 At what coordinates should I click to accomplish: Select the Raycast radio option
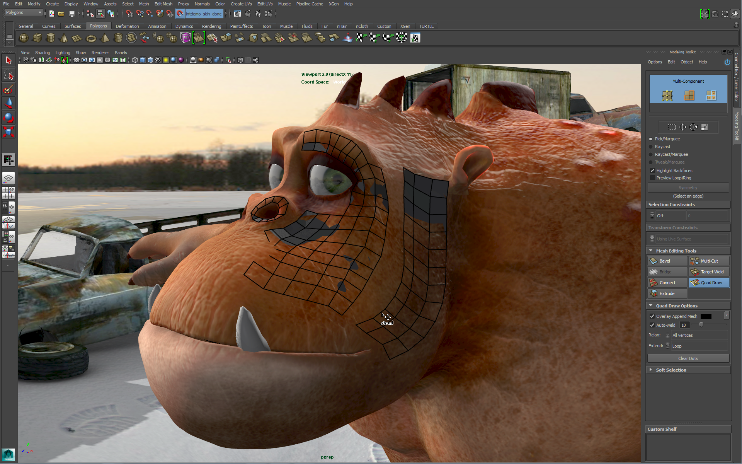click(651, 147)
